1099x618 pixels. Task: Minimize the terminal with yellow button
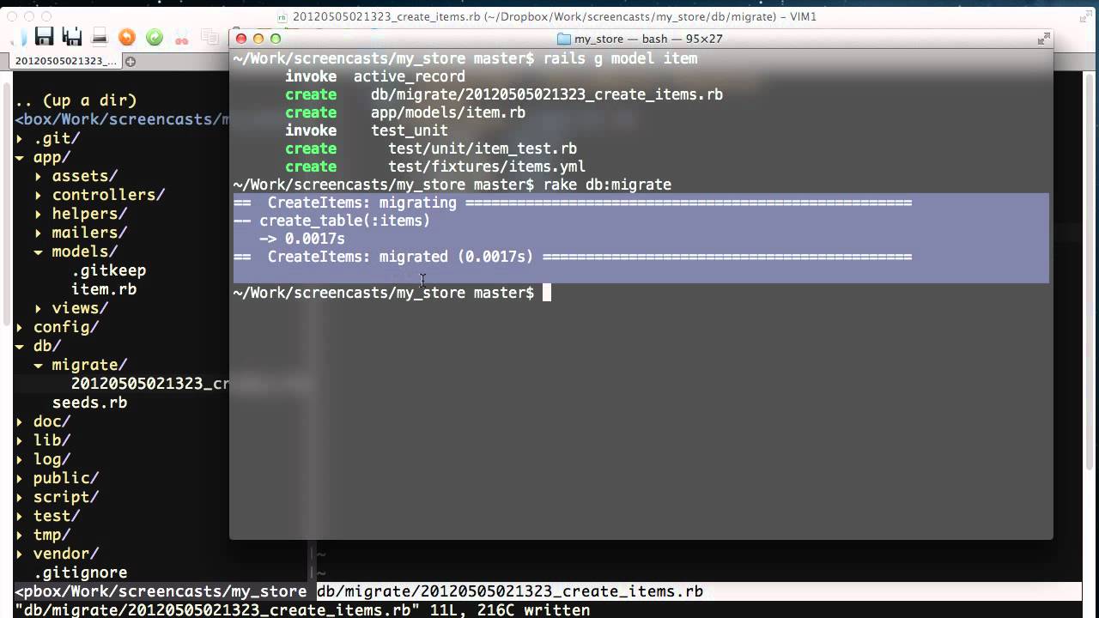[x=258, y=39]
